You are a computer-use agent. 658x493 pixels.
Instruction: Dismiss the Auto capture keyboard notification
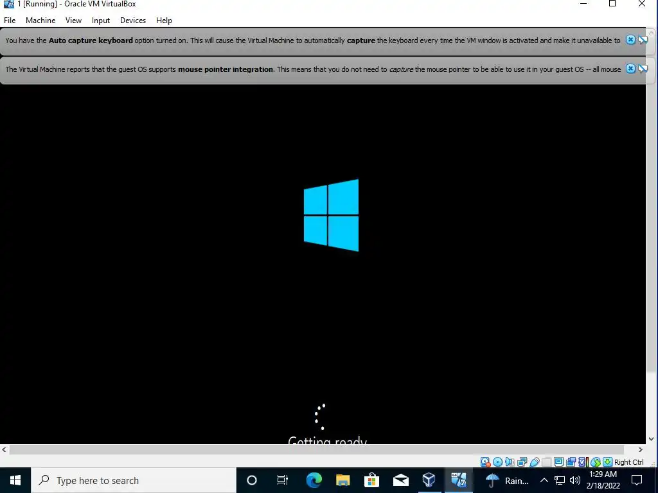[x=630, y=40]
